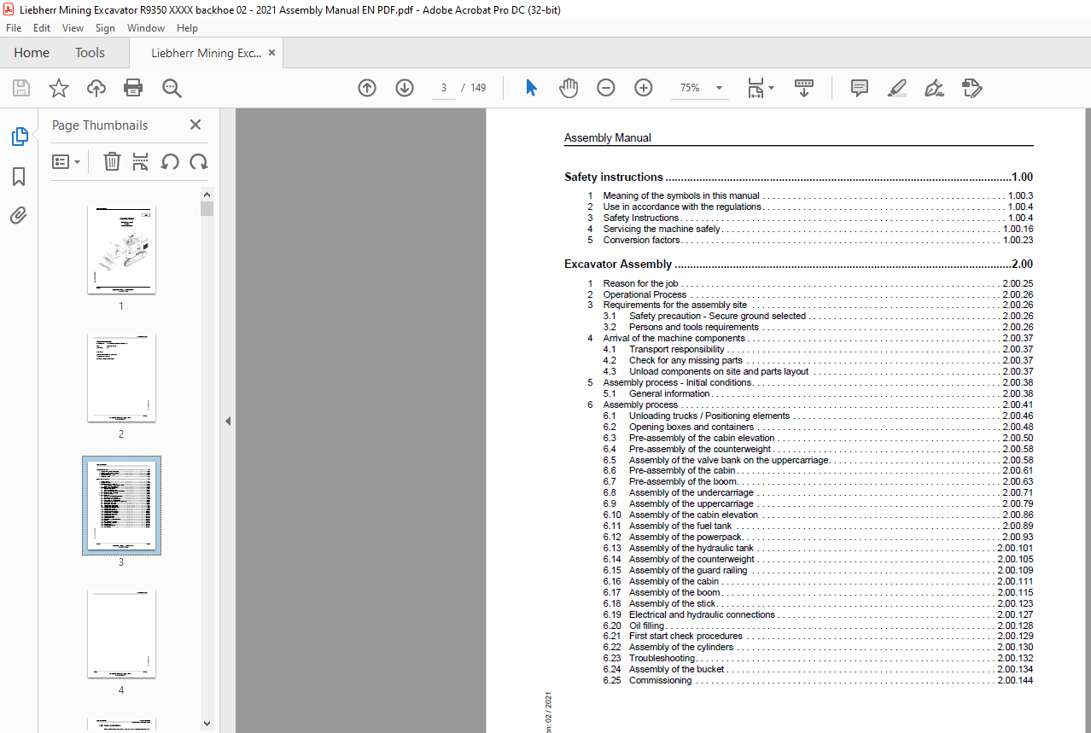Screen dimensions: 1091x733
Task: Delete selected page thumbnail trash icon
Action: click(x=112, y=161)
